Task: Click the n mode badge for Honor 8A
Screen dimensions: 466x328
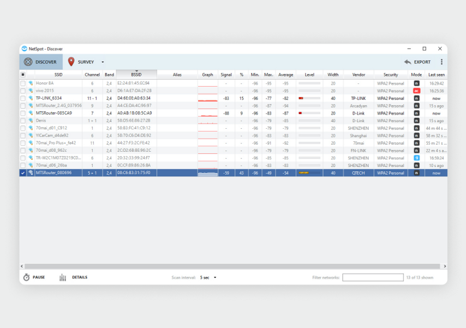Action: pyautogui.click(x=416, y=84)
